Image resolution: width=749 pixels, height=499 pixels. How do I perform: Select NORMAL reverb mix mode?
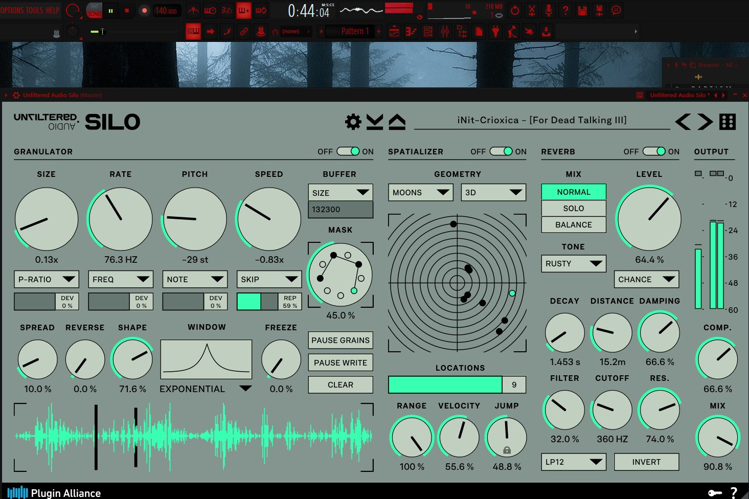574,192
